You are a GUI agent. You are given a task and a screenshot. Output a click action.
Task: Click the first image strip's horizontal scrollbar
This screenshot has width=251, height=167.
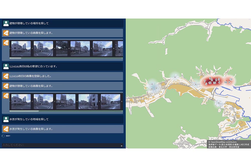coord(16,58)
